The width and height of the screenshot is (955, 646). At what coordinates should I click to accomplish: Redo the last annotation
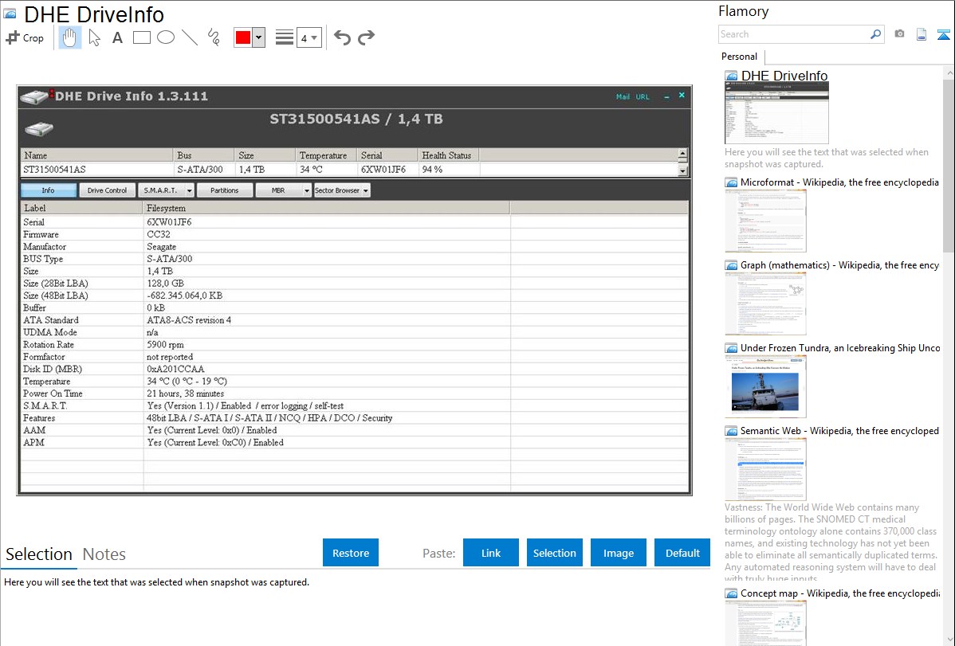pos(366,37)
